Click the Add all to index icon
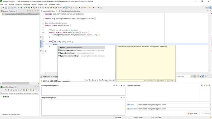The image size is (212, 119). [x=116, y=85]
